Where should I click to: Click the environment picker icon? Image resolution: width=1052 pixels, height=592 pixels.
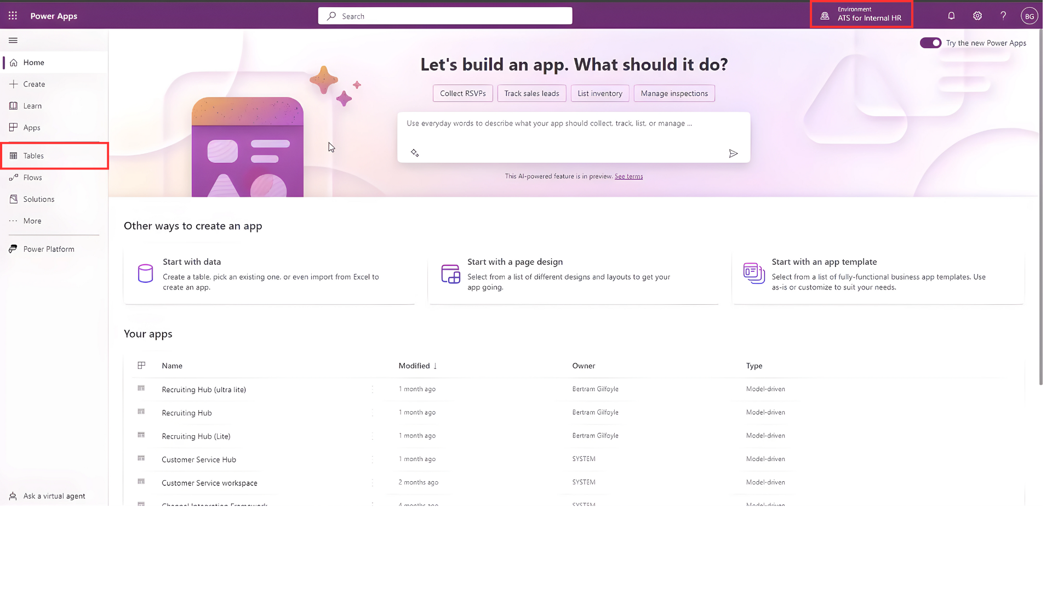click(825, 16)
